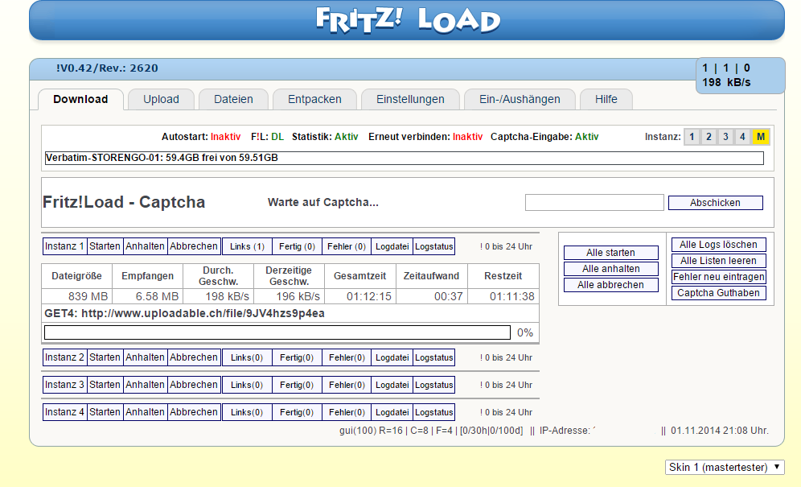Click Alle abbrechen button
The height and width of the screenshot is (487, 801).
(x=611, y=285)
